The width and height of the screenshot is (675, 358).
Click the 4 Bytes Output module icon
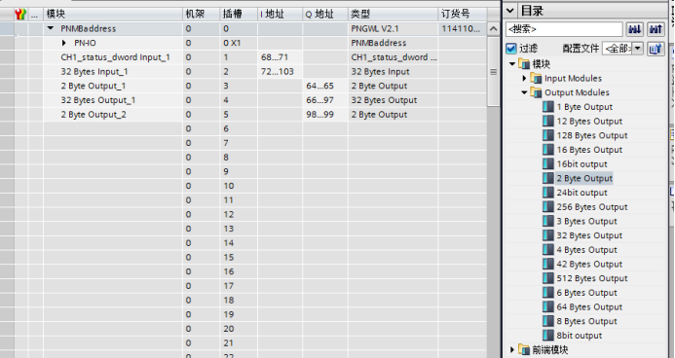click(548, 250)
